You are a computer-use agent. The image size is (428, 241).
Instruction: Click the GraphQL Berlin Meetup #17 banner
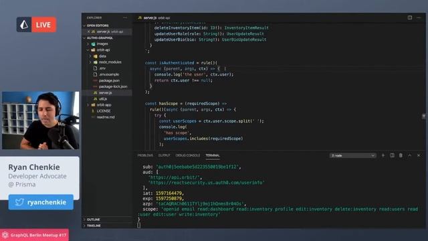[x=34, y=235]
